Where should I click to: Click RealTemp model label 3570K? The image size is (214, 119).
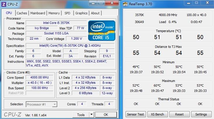[140, 15]
